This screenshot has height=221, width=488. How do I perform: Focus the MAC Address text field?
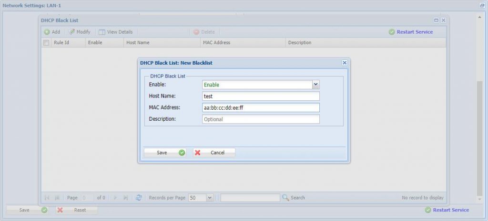pos(260,108)
